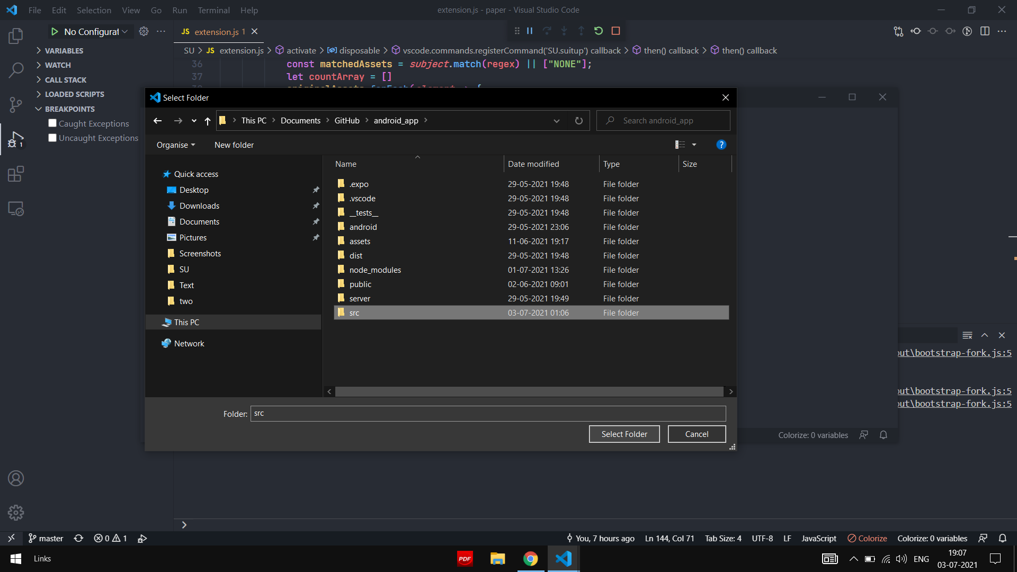Stop the debug session
1017x572 pixels.
click(x=615, y=31)
